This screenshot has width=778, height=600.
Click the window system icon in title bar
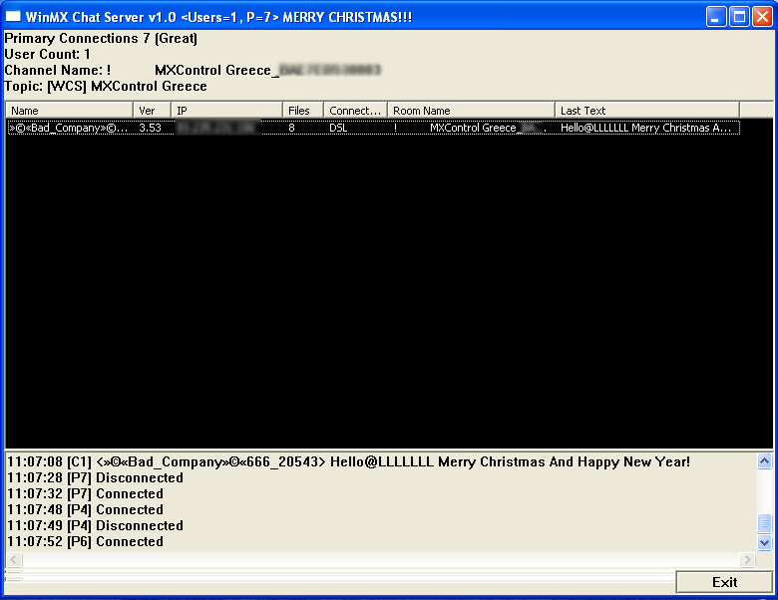tap(13, 17)
